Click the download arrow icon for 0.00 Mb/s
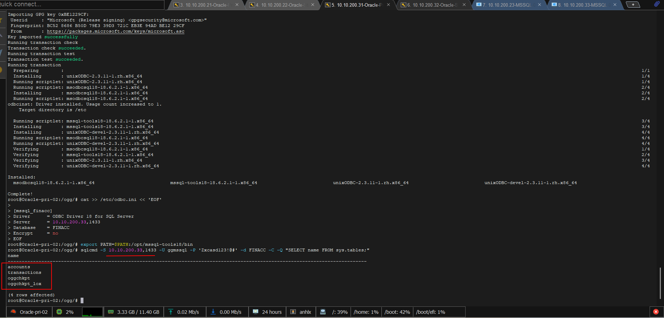This screenshot has height=318, width=664. click(x=213, y=312)
